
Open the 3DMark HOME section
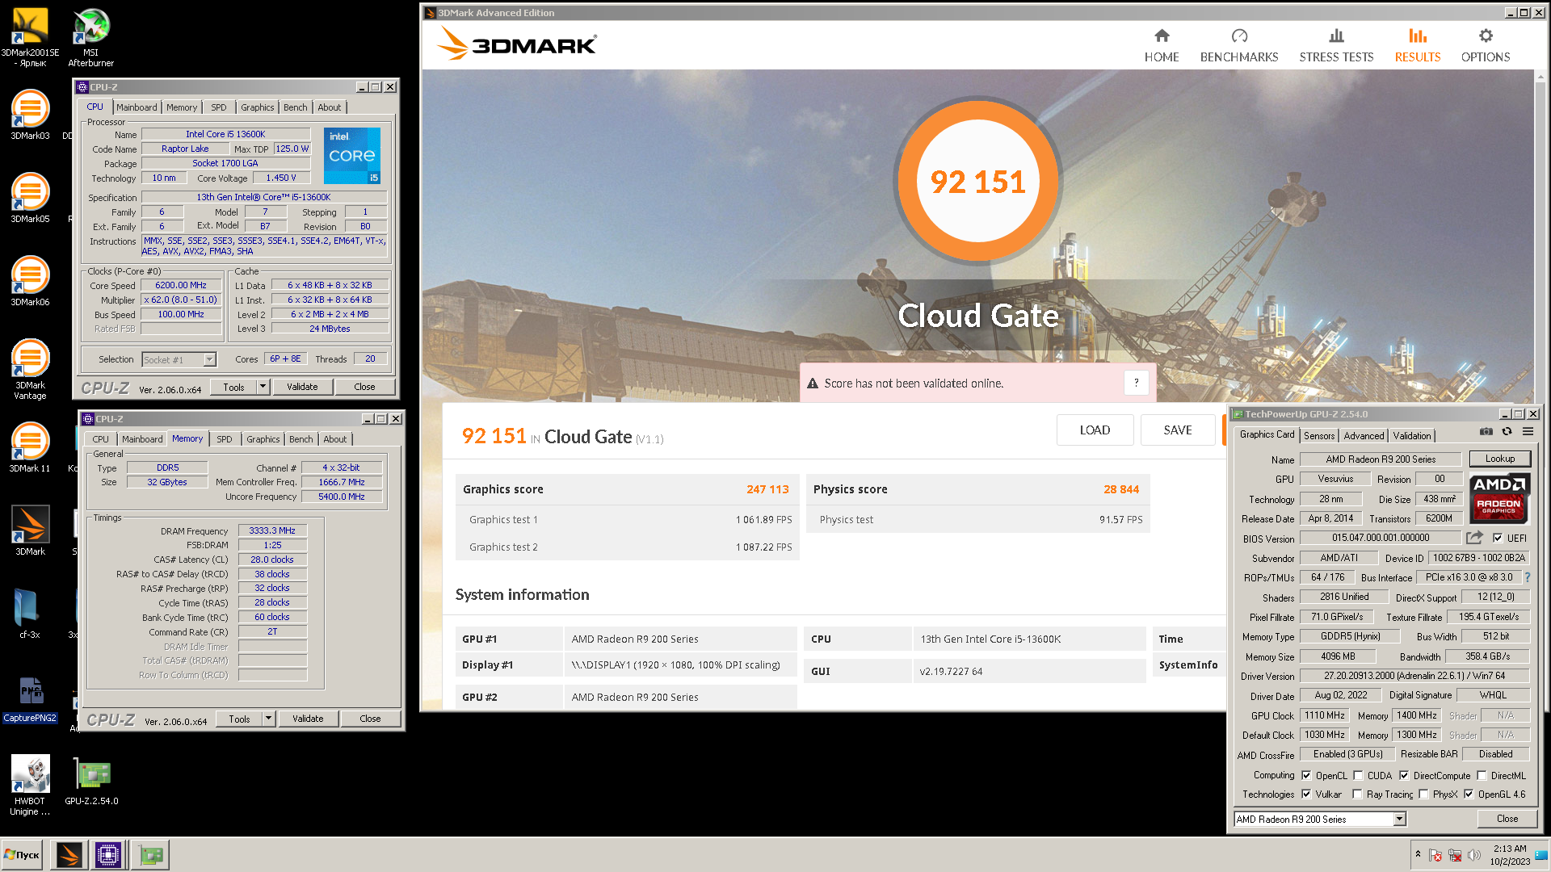tap(1162, 46)
